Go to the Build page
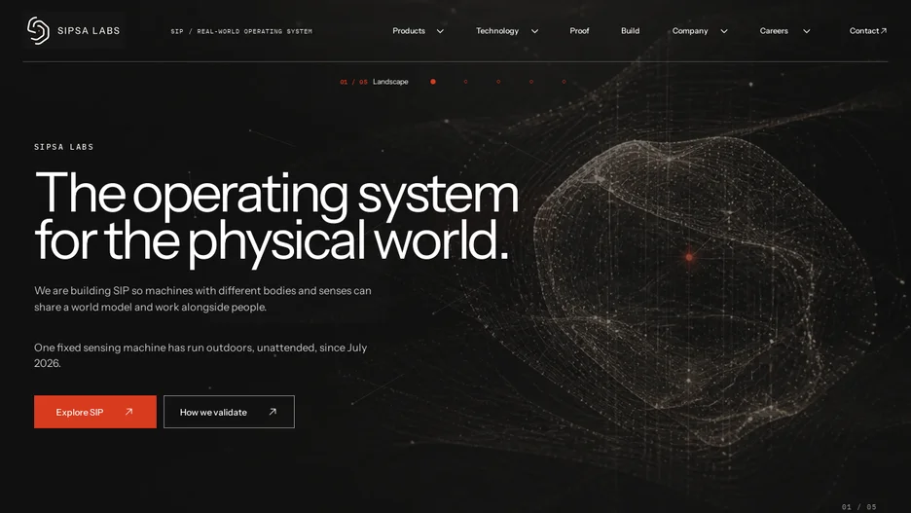 tap(631, 31)
